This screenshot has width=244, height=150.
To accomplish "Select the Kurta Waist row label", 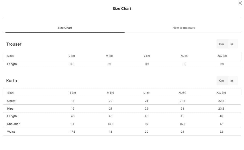I will click(11, 132).
